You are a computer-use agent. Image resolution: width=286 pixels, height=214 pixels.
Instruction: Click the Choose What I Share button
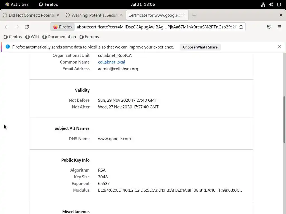click(200, 47)
